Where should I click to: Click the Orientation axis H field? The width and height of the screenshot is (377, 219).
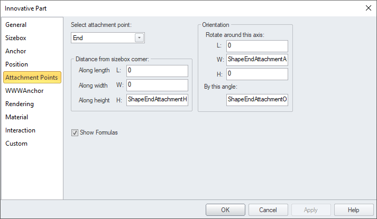(257, 74)
